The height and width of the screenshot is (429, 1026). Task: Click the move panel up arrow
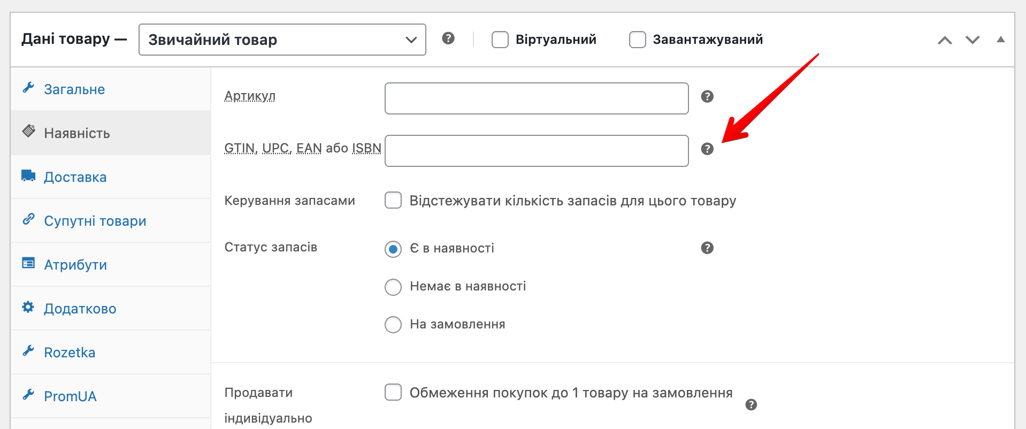coord(945,40)
